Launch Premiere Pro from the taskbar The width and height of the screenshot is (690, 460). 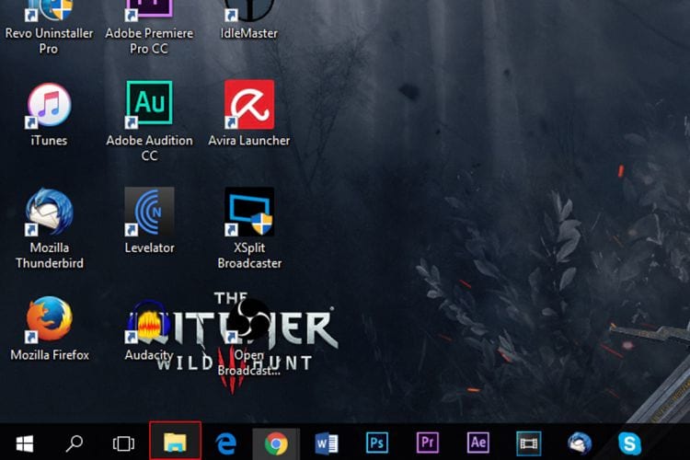pos(428,443)
